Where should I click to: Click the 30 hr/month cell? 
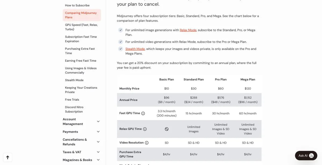tap(221, 114)
